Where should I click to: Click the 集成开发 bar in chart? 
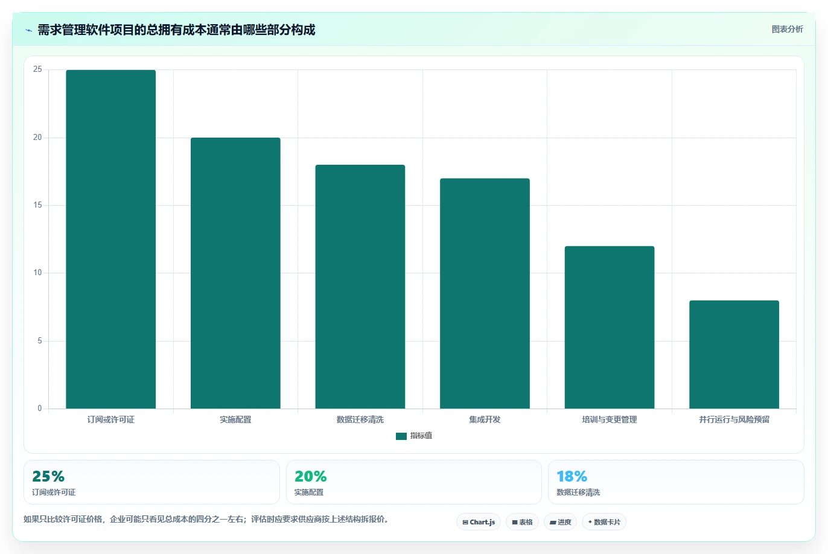[485, 293]
